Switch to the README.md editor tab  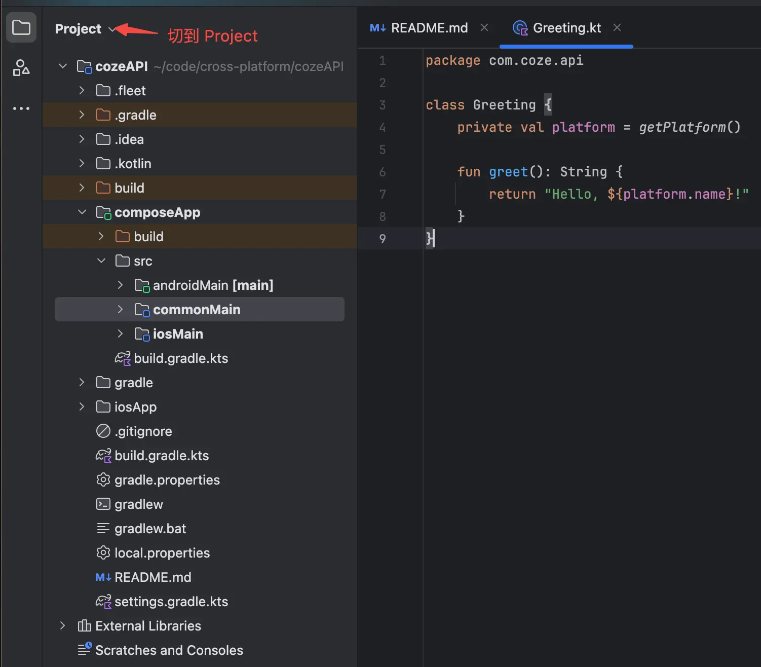click(x=429, y=28)
